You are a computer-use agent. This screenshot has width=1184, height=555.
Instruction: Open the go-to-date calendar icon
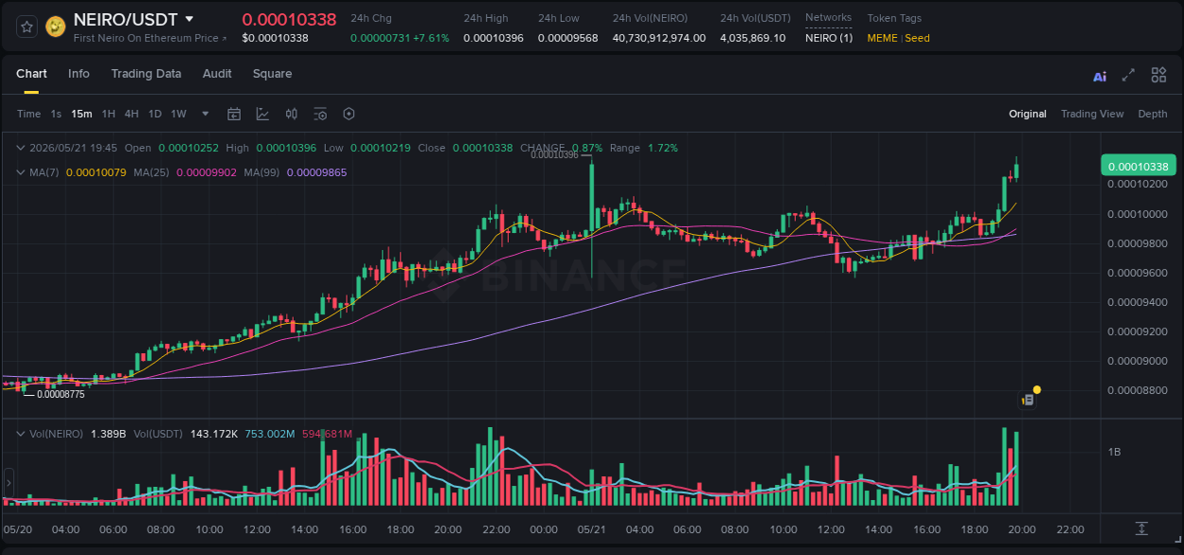click(x=234, y=114)
